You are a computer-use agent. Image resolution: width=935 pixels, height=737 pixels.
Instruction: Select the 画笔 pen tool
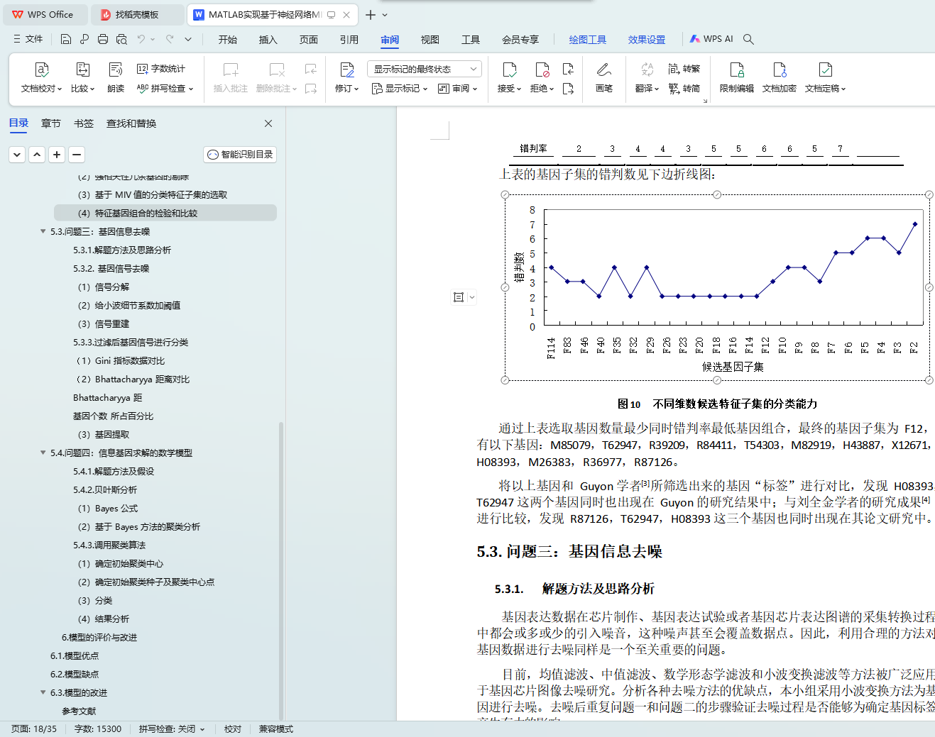coord(604,77)
